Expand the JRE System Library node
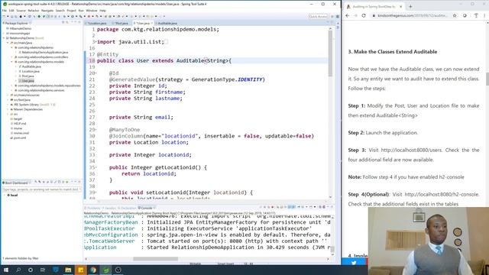The width and height of the screenshot is (489, 275). (8, 105)
